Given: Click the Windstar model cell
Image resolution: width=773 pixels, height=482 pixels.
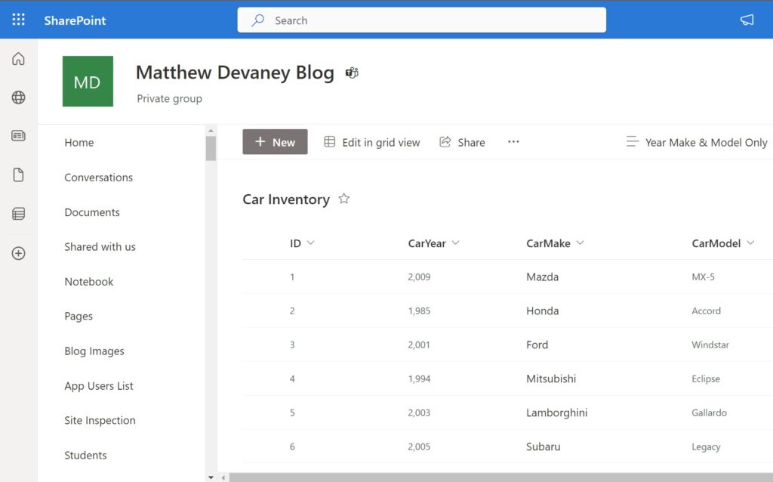Looking at the screenshot, I should click(x=710, y=345).
